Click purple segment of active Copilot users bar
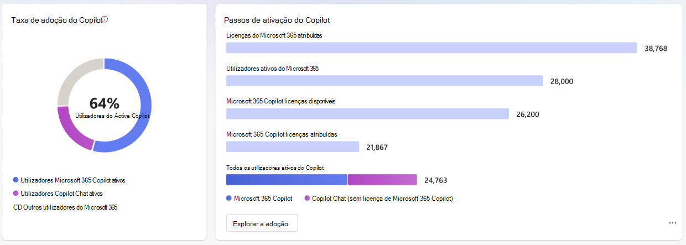 tap(382, 180)
